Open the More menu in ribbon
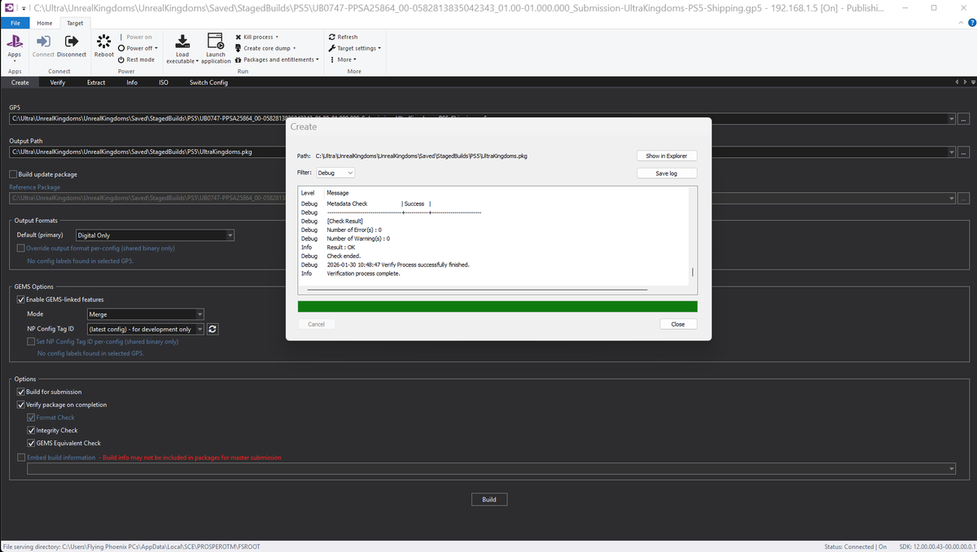 tap(345, 59)
